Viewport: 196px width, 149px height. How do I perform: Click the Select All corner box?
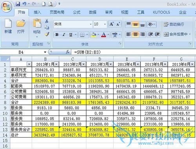(x=5, y=59)
